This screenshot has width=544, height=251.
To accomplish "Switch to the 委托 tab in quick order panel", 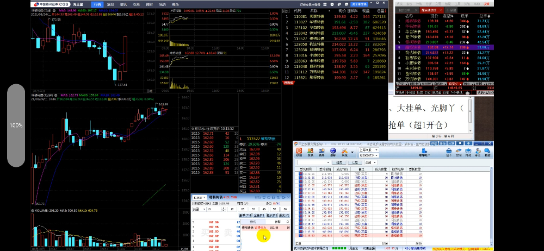I will point(252,221).
